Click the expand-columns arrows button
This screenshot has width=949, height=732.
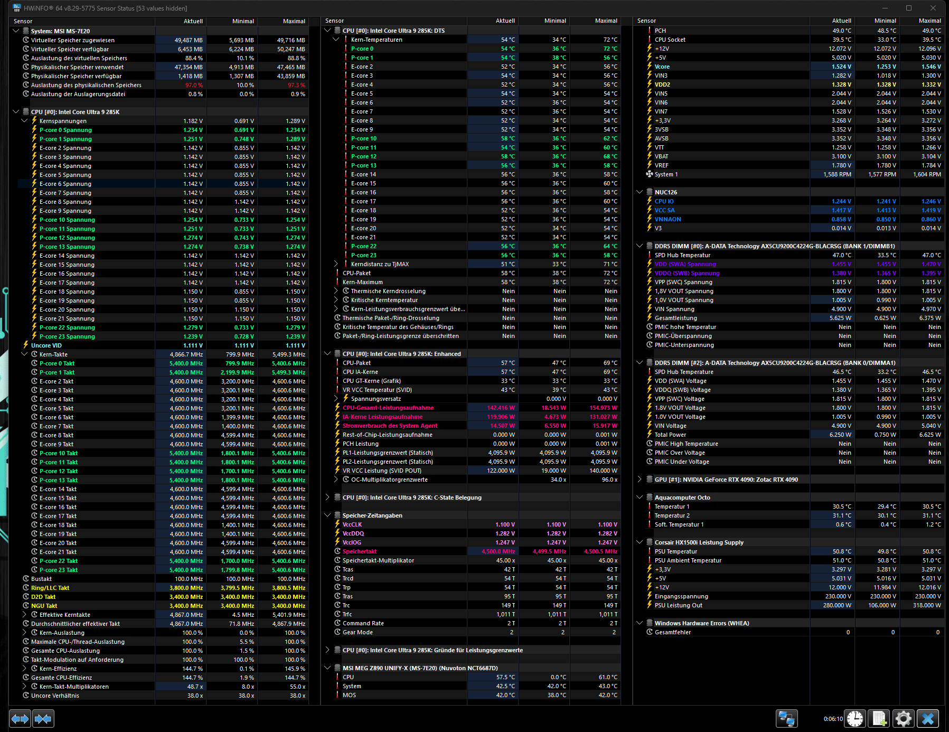coord(20,718)
